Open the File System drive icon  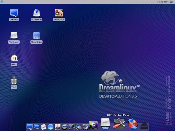pos(14,35)
